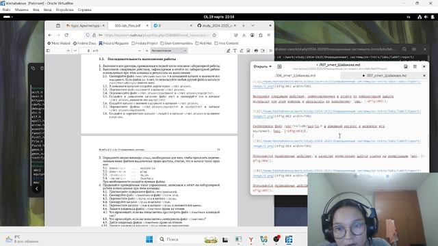Open User Communities bookmarks folder
The width and height of the screenshot is (438, 246).
pyautogui.click(x=177, y=43)
